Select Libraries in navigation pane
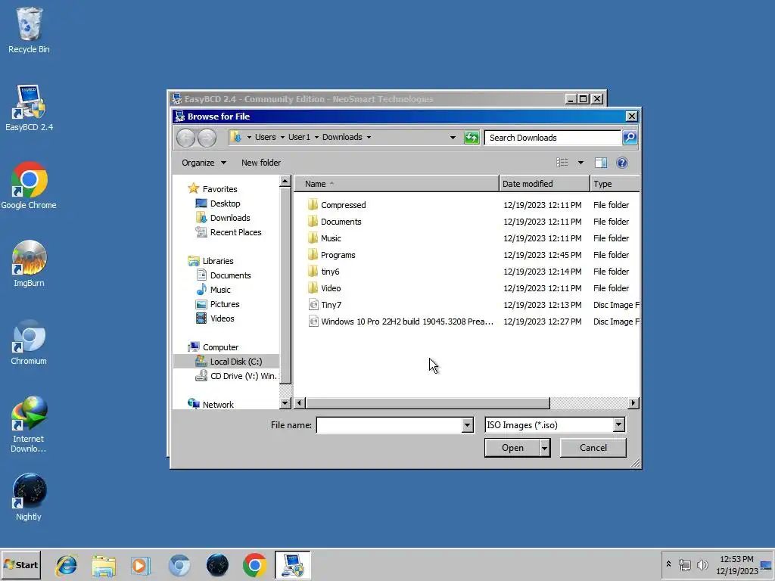Viewport: 775px width, 581px height. [218, 260]
